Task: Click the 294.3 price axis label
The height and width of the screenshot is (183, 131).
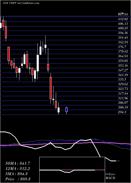Action: click(x=122, y=112)
